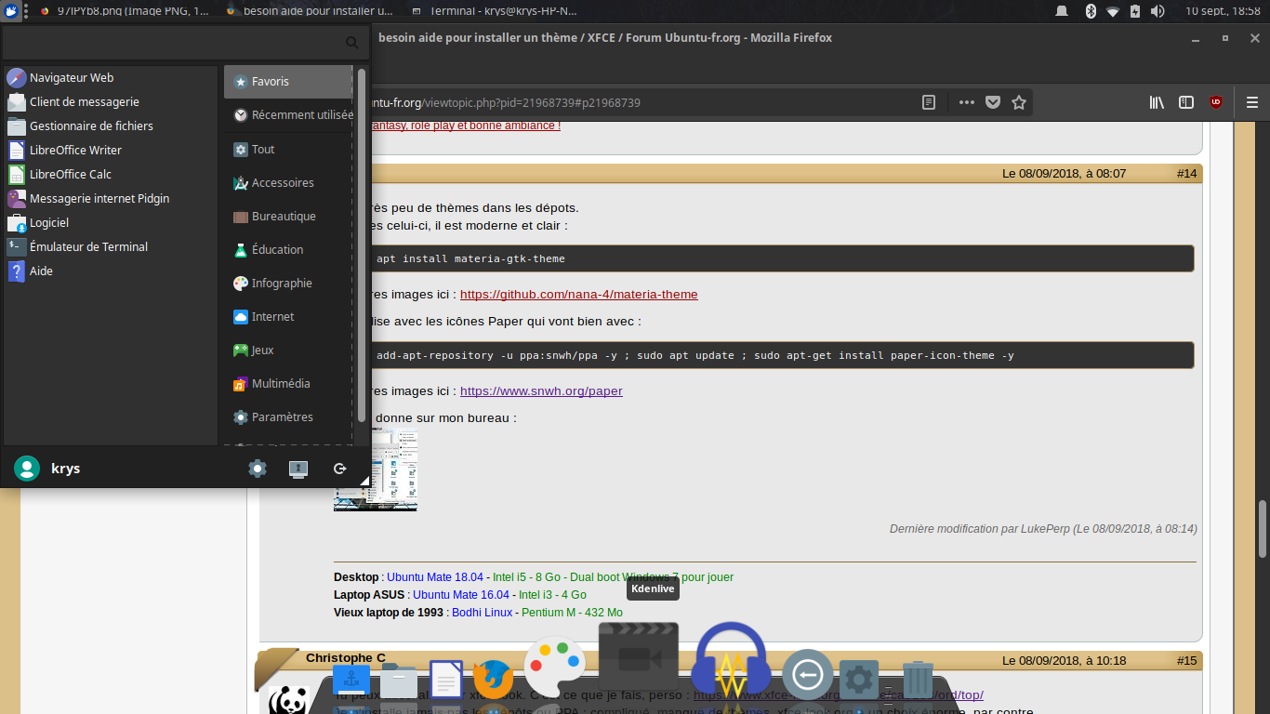Screen dimensions: 1270x714
Task: Switch to besoin aide pour installer taskbar window
Action: [x=310, y=11]
